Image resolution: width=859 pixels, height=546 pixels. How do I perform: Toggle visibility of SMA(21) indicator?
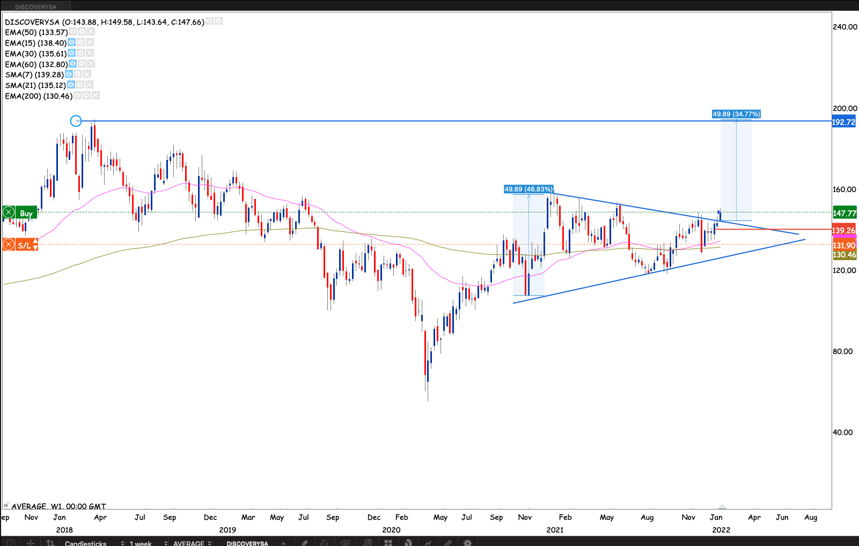[71, 85]
